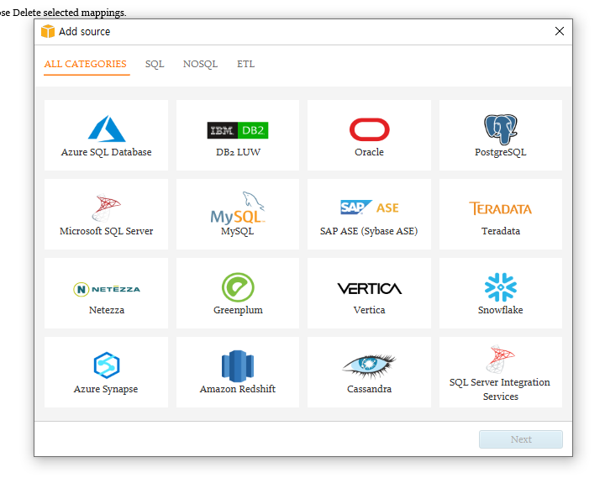Click the 'SAP ASE (Sybase ASE)' label
This screenshot has height=499, width=605.
[x=369, y=231]
